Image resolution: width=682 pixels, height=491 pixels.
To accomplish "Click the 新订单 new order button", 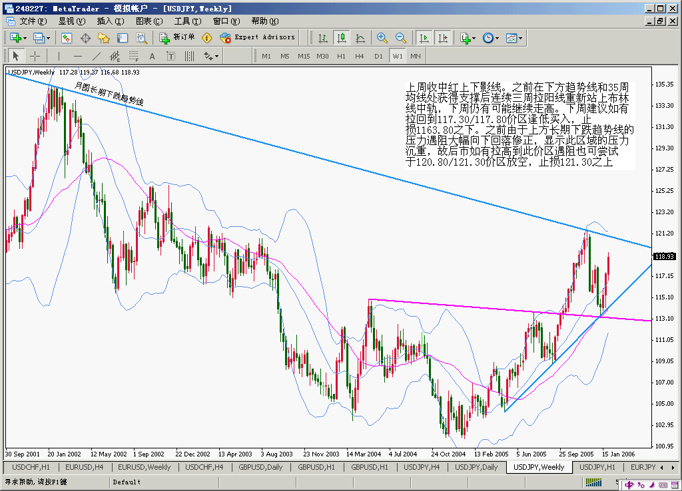I will pos(177,38).
